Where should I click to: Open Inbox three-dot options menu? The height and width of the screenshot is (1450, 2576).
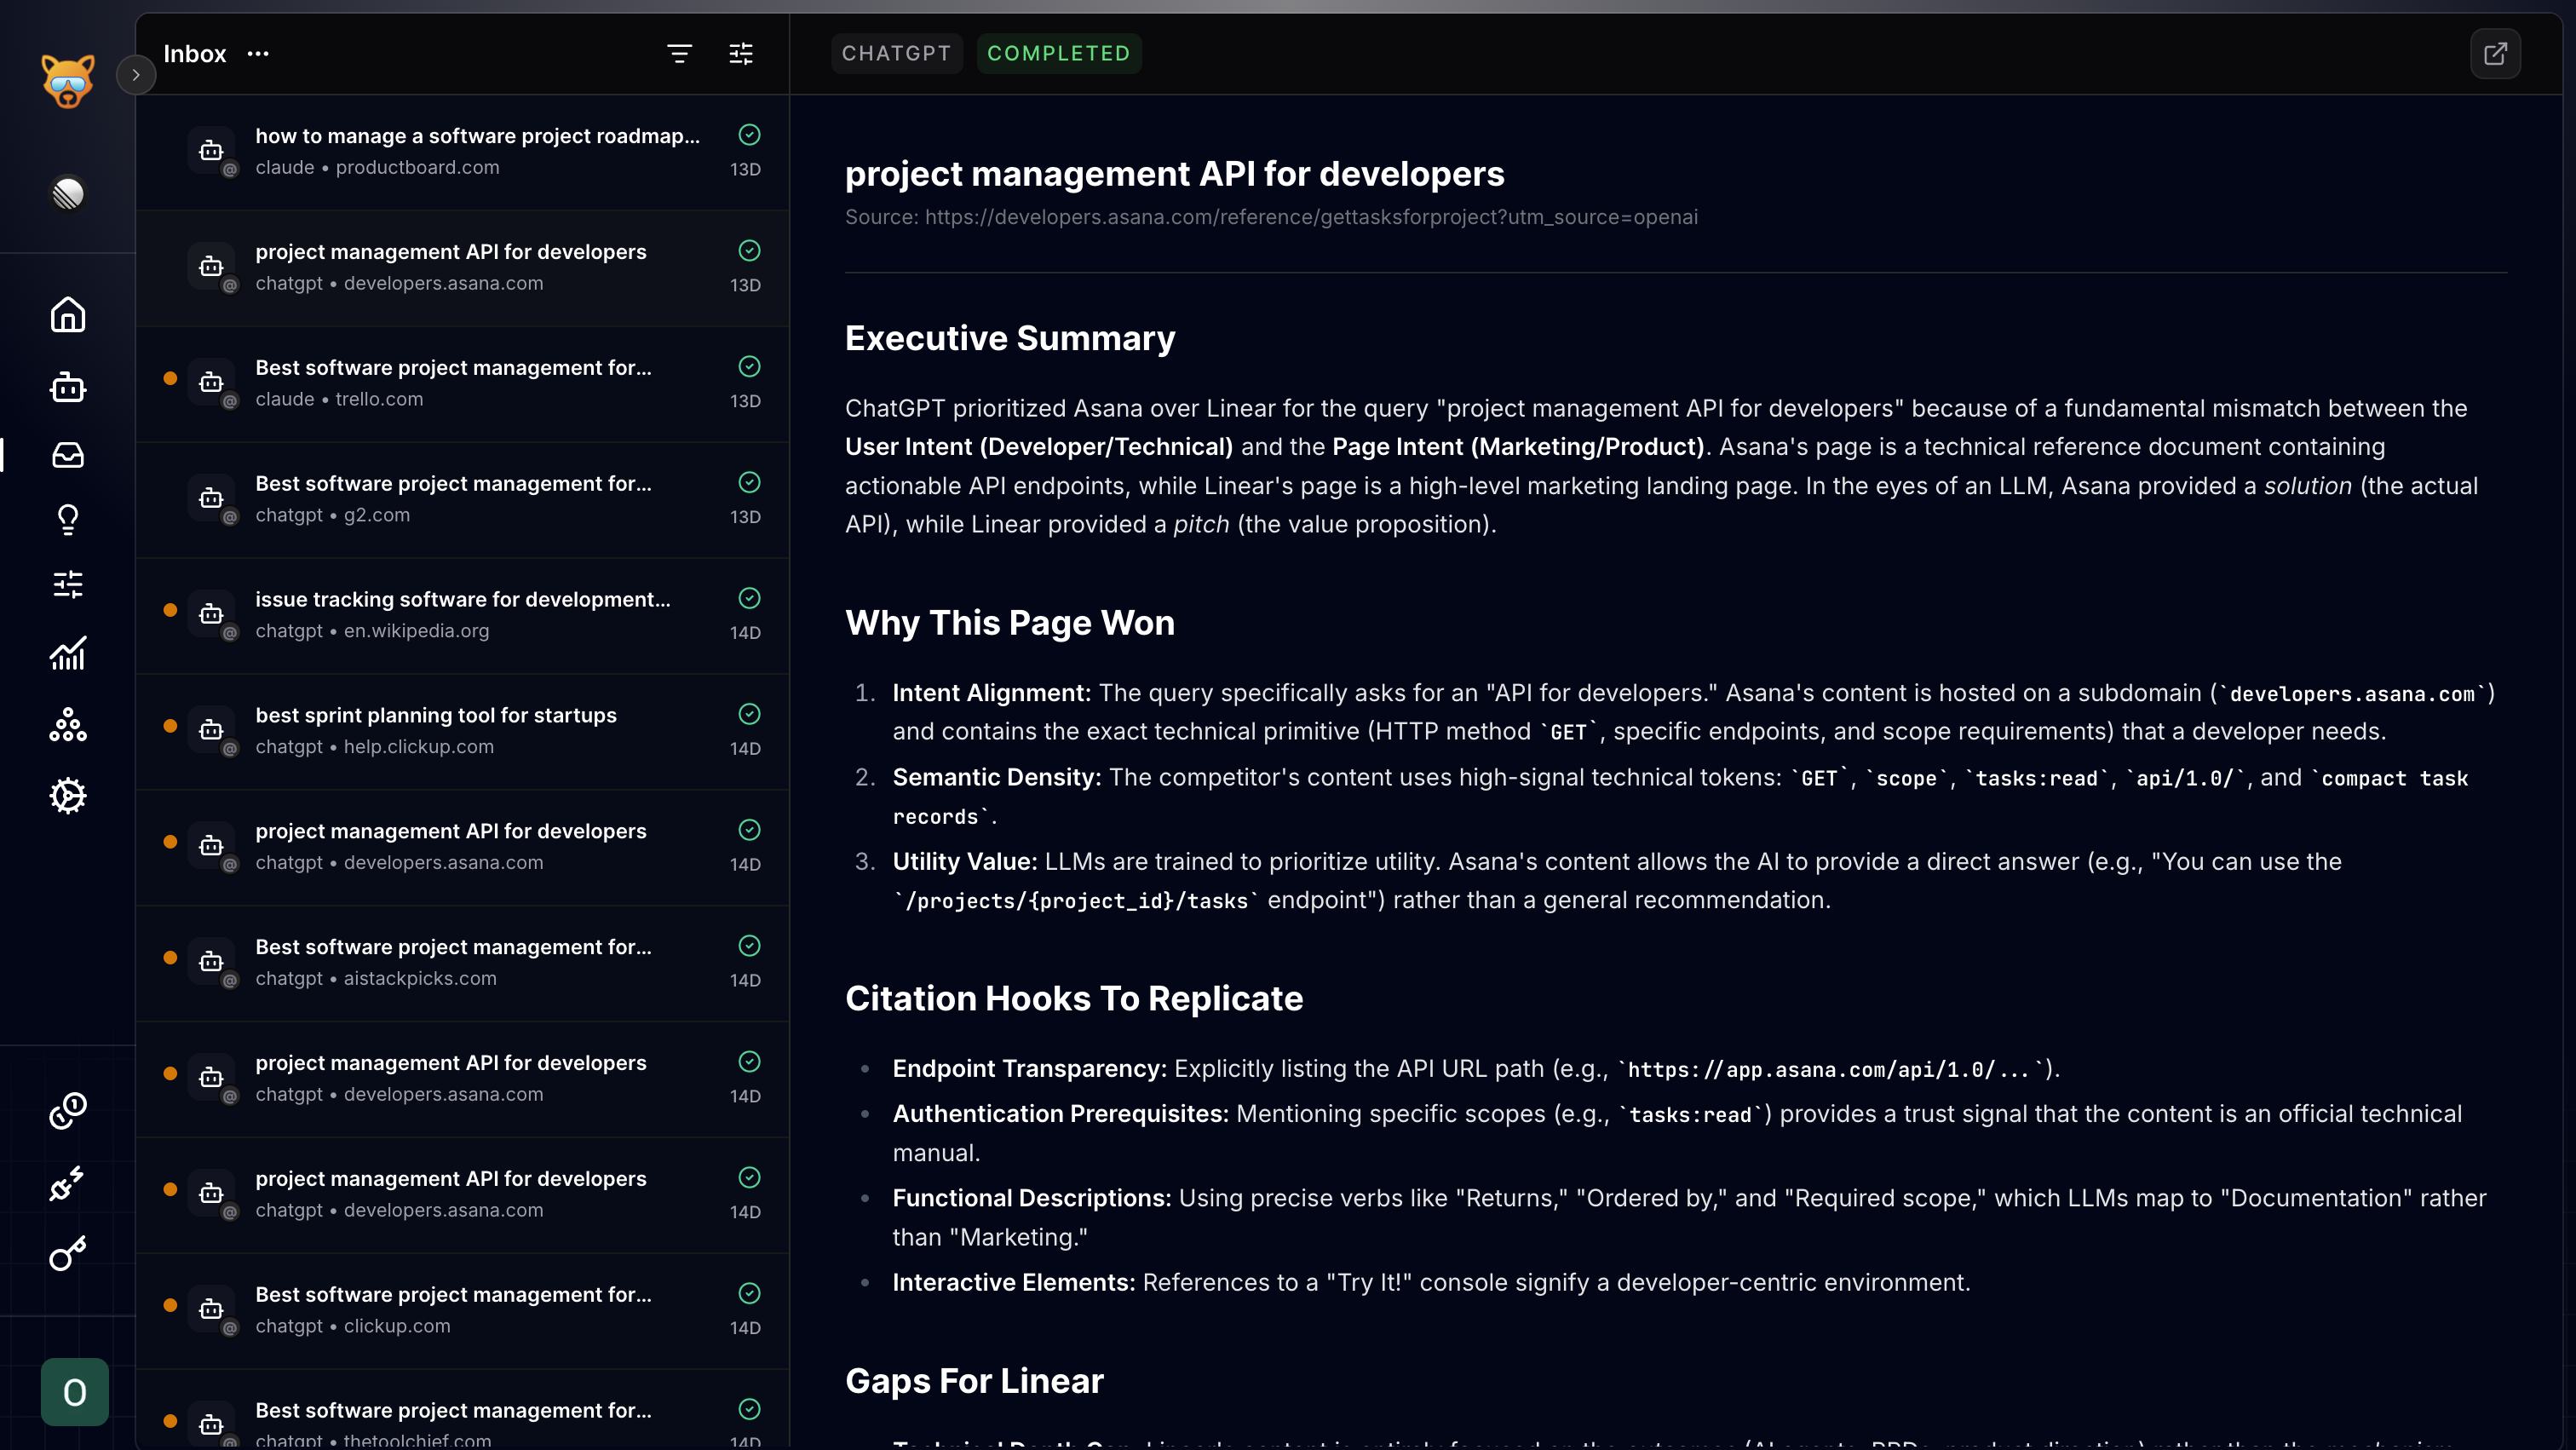(x=258, y=54)
